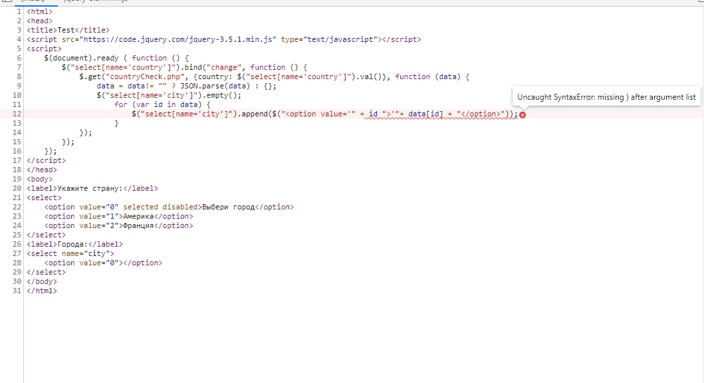Click line number 6 in the gutter

pyautogui.click(x=19, y=58)
